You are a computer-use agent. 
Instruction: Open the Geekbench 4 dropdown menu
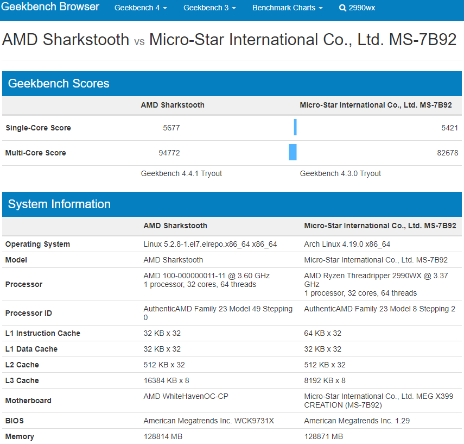coord(140,8)
